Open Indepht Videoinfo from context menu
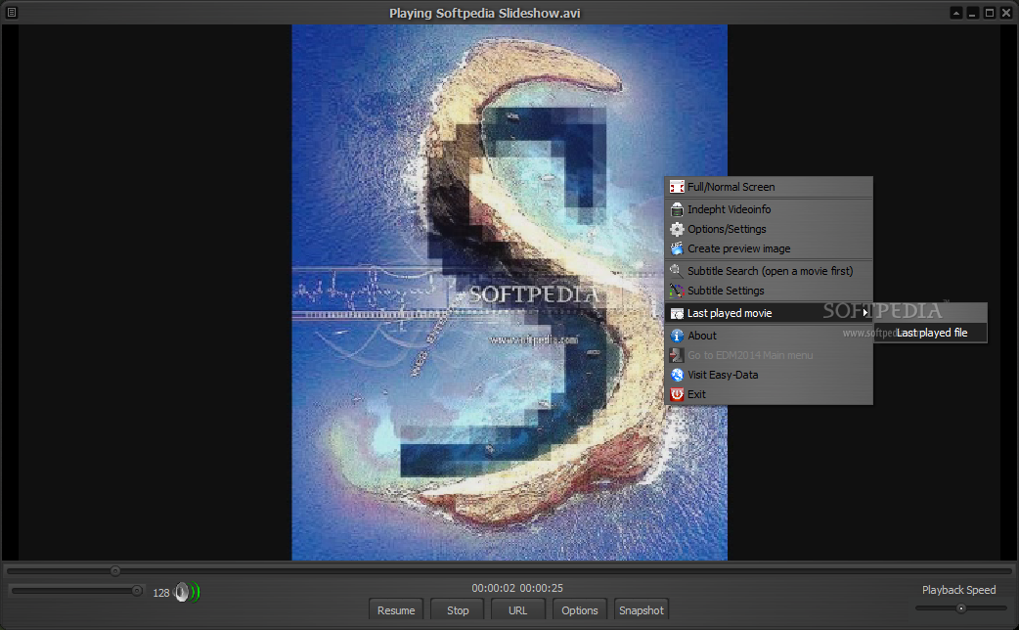The height and width of the screenshot is (630, 1019). point(768,209)
